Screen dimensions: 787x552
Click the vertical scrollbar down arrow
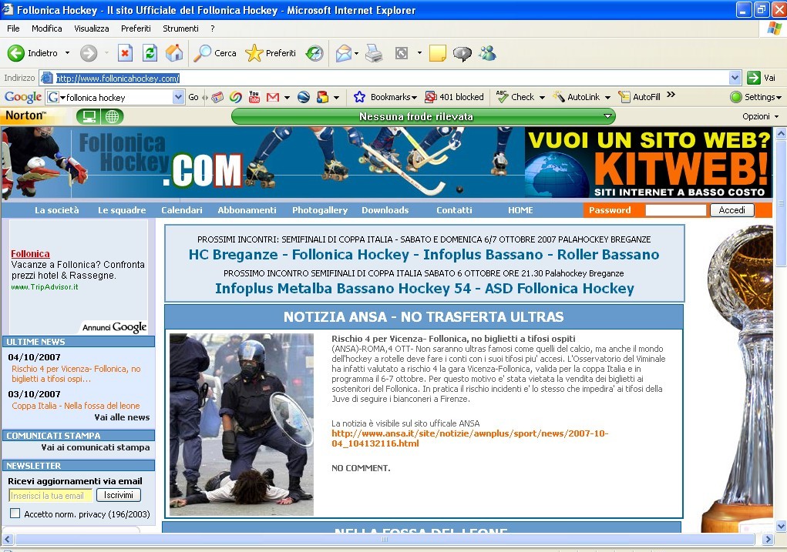click(x=781, y=526)
